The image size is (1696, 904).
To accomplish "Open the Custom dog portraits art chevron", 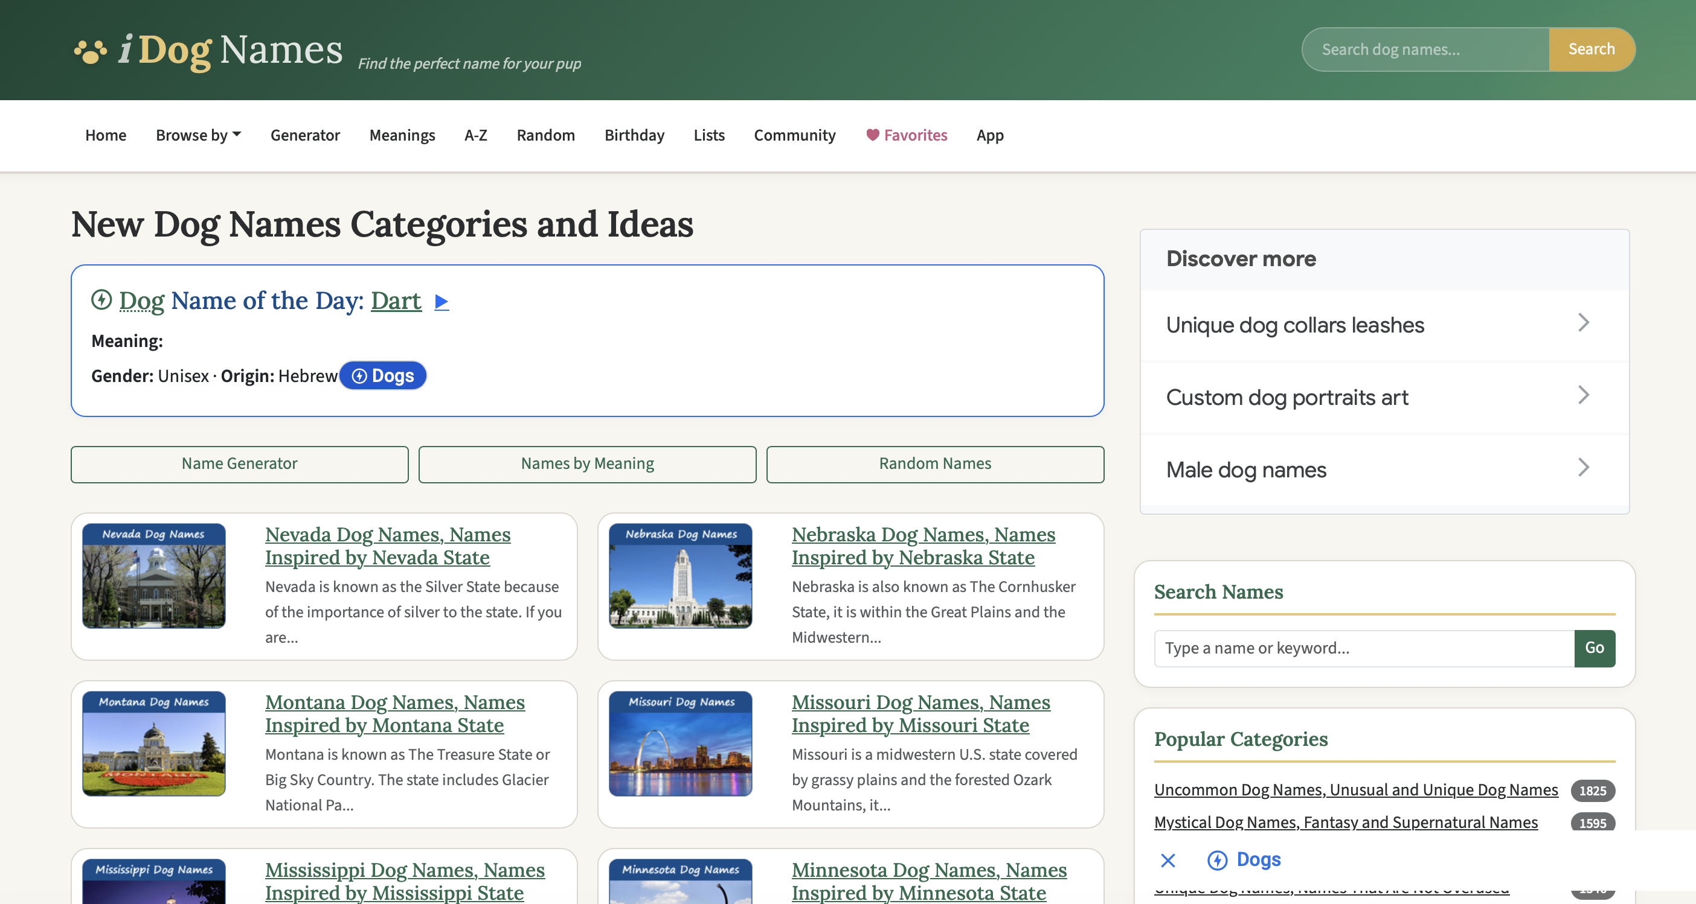I will coord(1584,395).
